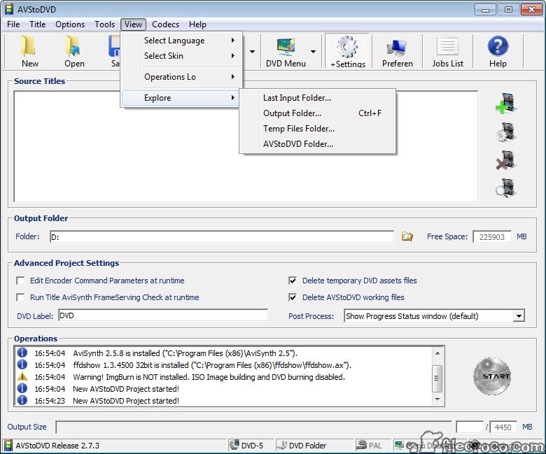Click the Operations log scrollbar thumb
The height and width of the screenshot is (454, 546).
(437, 378)
